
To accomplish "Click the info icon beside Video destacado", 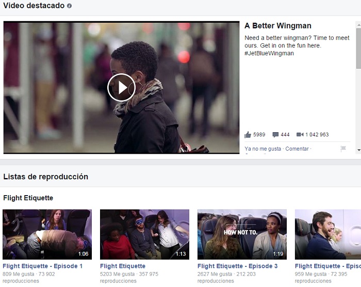I will (70, 6).
